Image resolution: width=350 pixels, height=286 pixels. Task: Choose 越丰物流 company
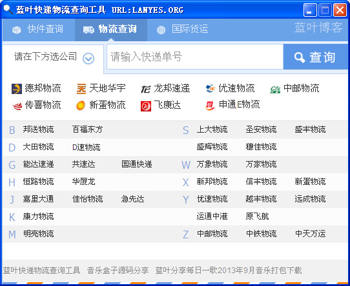click(261, 199)
